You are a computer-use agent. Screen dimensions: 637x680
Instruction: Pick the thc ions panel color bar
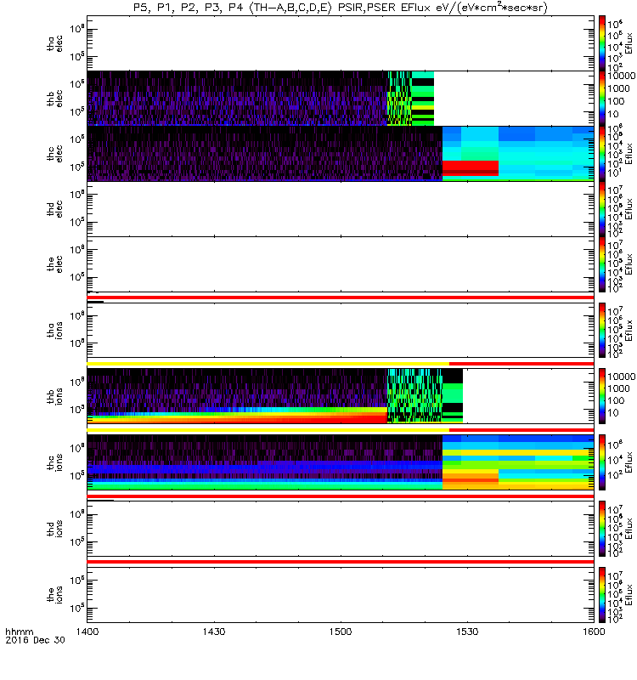coord(602,462)
